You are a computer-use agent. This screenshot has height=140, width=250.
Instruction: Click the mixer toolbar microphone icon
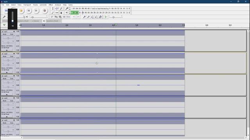(4, 17)
